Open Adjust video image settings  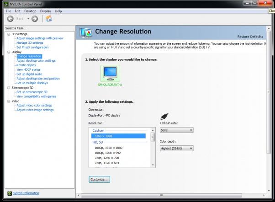pos(35,110)
